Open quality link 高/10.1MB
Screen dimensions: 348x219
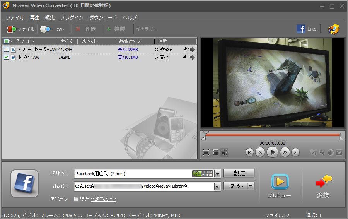point(128,57)
